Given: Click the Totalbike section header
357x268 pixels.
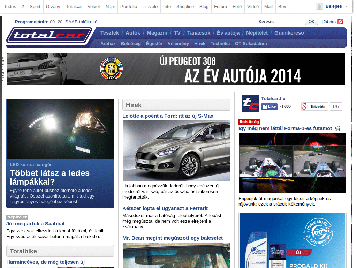Looking at the screenshot, I should click(x=60, y=251).
